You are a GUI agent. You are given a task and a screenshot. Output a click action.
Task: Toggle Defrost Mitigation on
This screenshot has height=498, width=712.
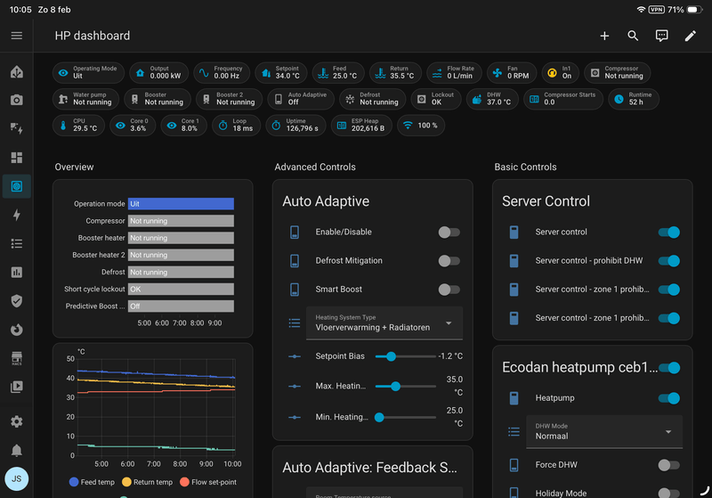click(449, 261)
